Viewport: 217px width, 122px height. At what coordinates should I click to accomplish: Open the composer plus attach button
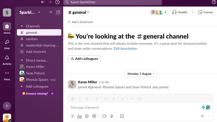coord(73,116)
